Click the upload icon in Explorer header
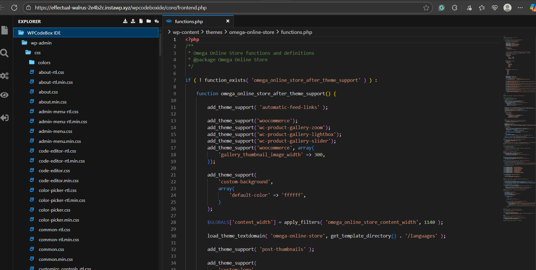 coord(133,21)
